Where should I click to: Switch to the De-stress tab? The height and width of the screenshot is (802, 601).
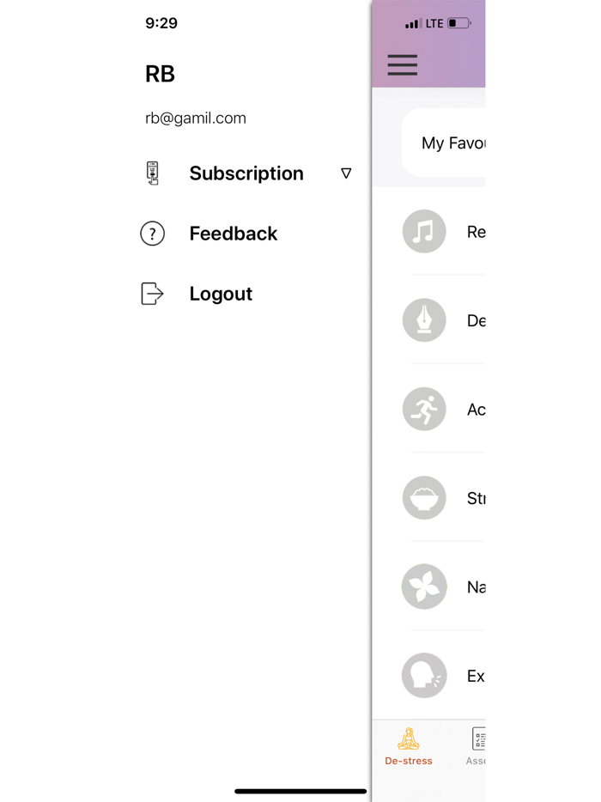pos(409,747)
